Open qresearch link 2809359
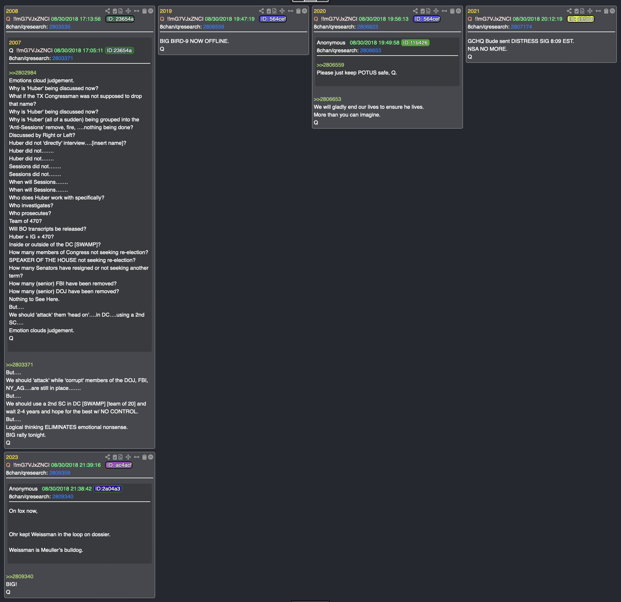This screenshot has height=602, width=621. tap(60, 473)
